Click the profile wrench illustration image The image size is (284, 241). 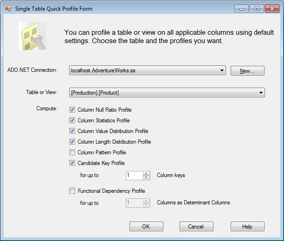click(x=32, y=36)
